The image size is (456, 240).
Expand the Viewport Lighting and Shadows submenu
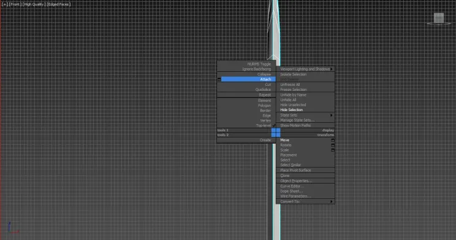click(x=305, y=69)
